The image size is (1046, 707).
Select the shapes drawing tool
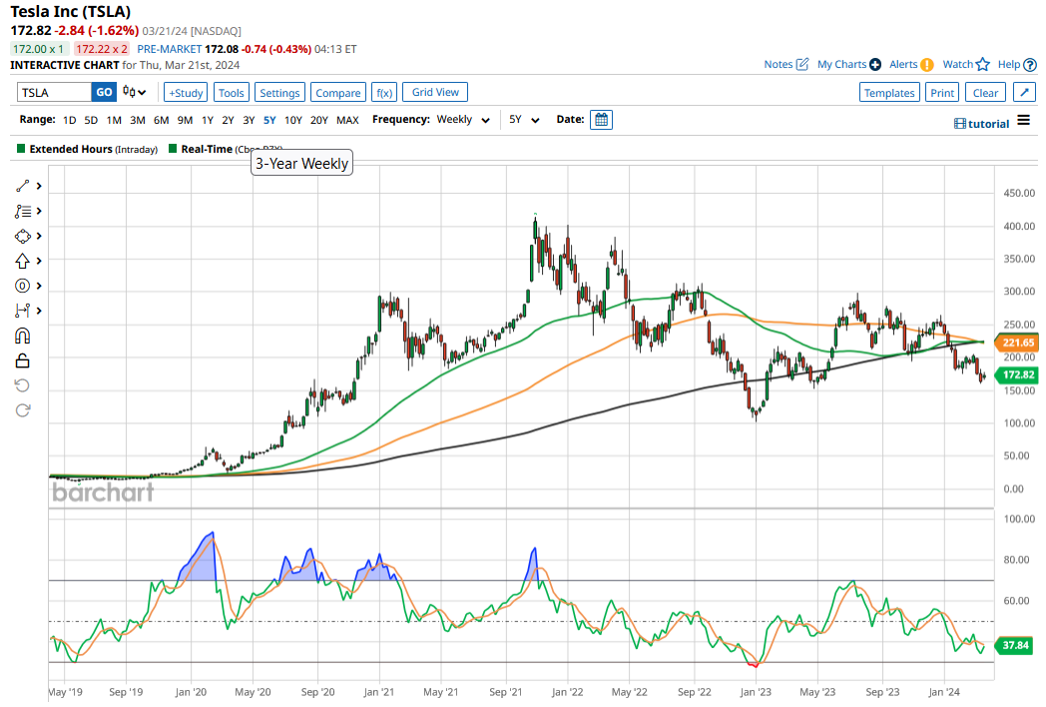point(22,236)
